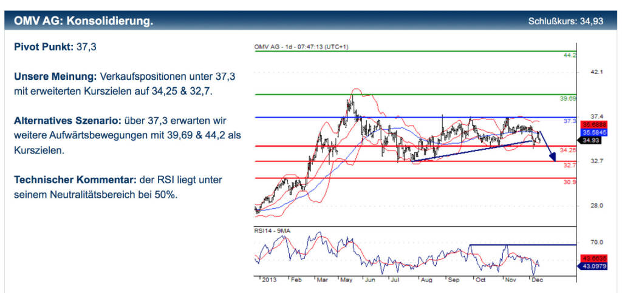Image resolution: width=622 pixels, height=293 pixels.
Task: Click the blue 43.0979 RSI tag
Action: click(592, 266)
